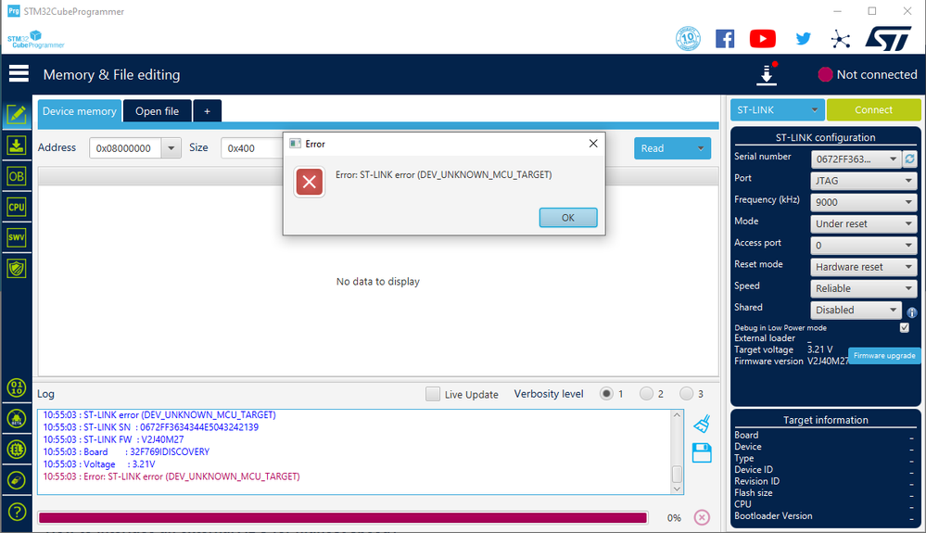
Task: Open the ST-LINK interface dropdown
Action: pyautogui.click(x=777, y=109)
